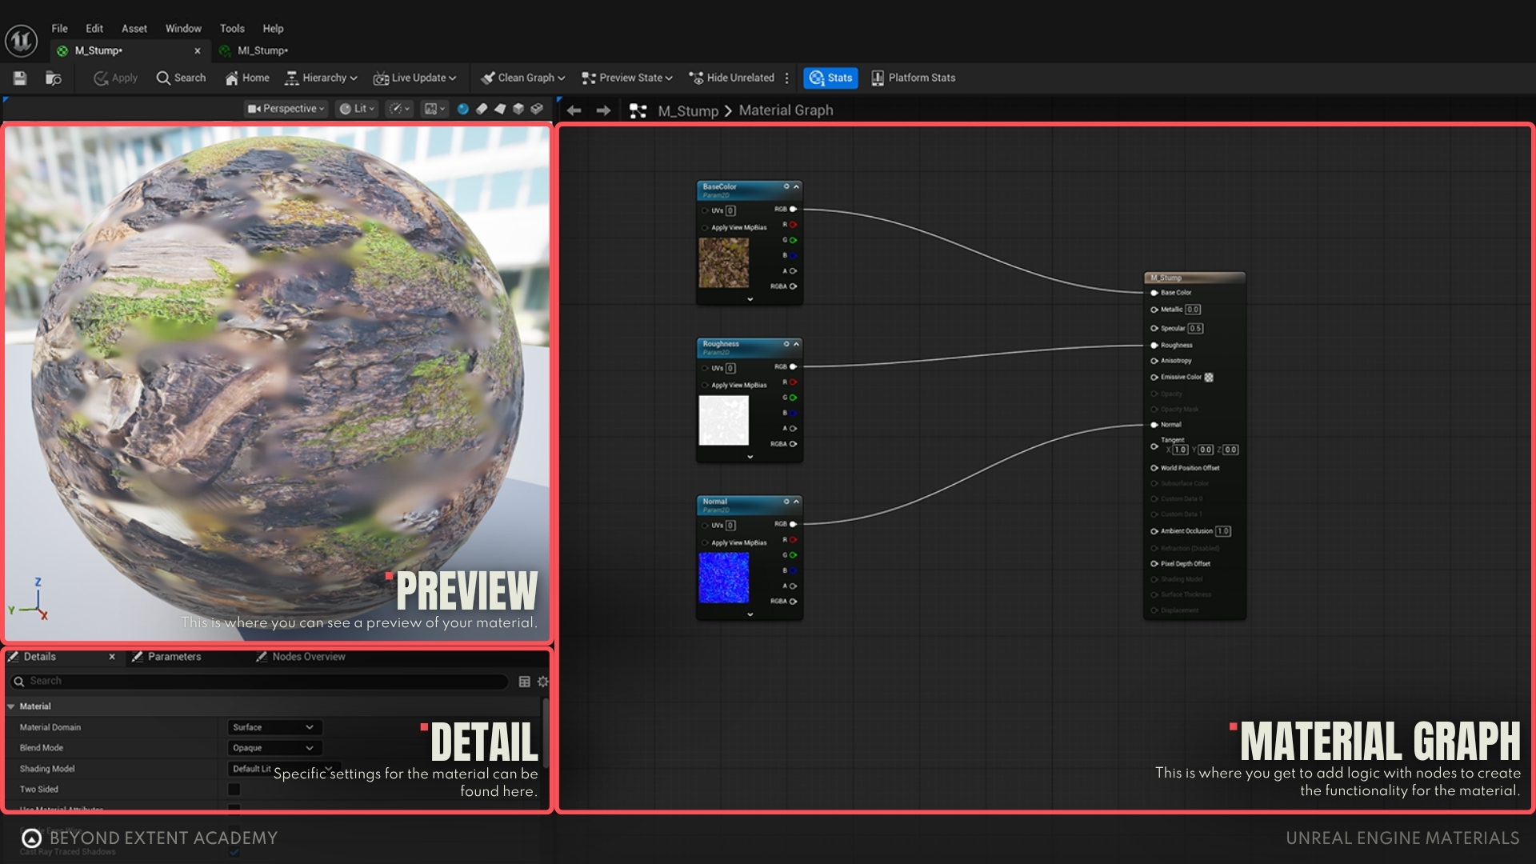Select plane preview shape icon
This screenshot has height=864, width=1536.
(500, 109)
